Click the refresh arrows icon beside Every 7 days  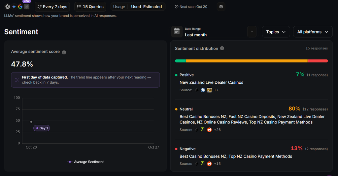[40, 7]
